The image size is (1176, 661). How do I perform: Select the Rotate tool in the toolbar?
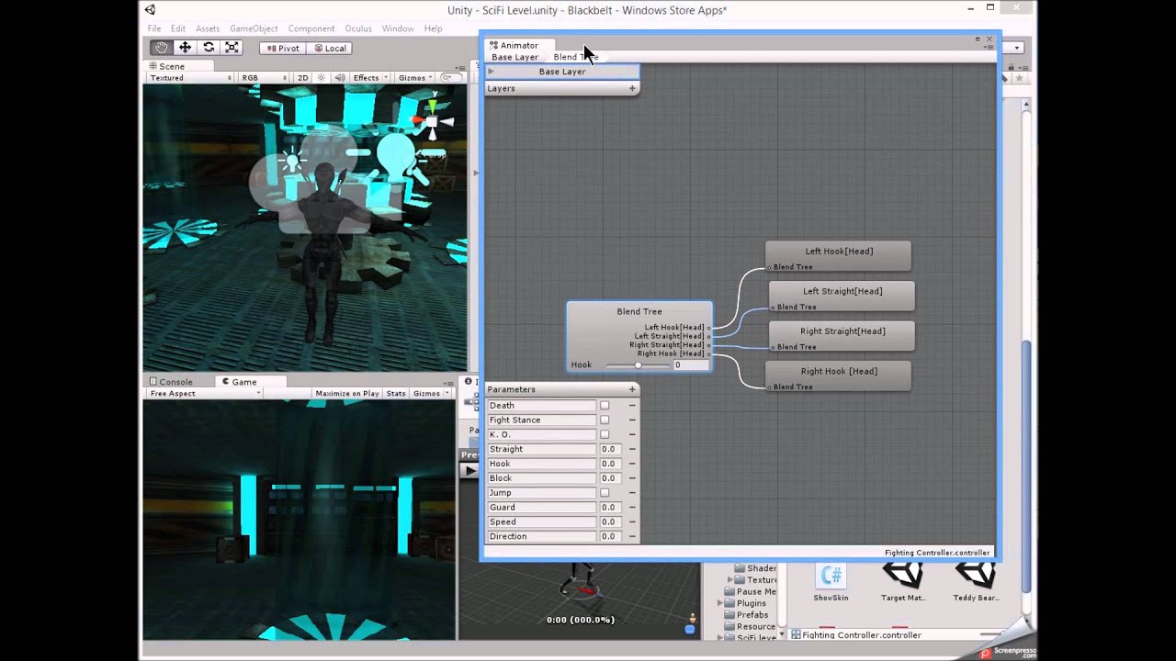[209, 48]
